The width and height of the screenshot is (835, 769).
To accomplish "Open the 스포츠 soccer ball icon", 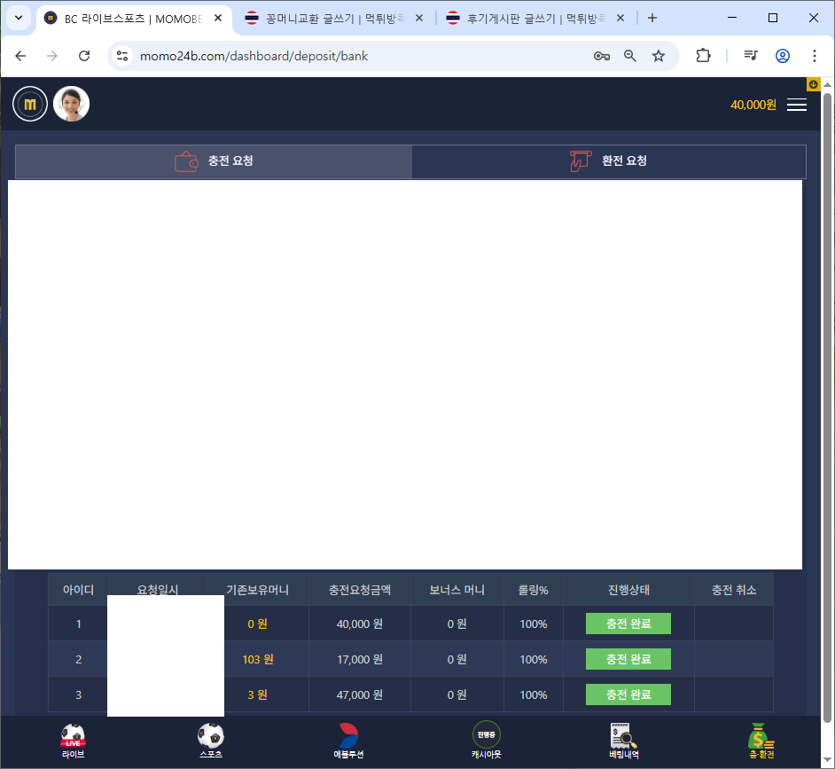I will coord(210,740).
